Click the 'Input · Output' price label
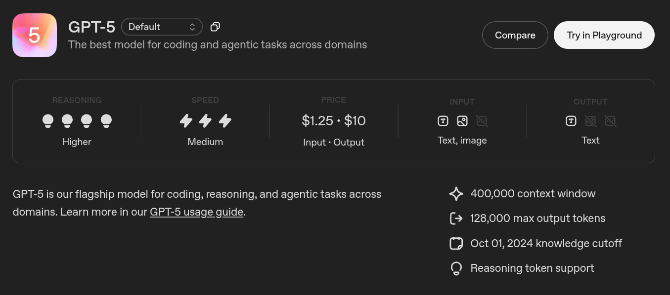The image size is (670, 295). (x=334, y=143)
